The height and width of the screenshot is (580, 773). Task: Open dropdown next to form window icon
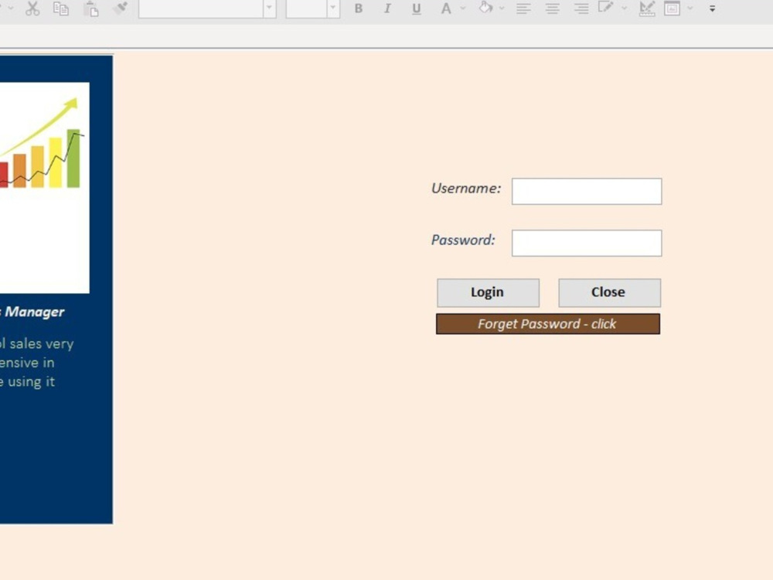690,9
